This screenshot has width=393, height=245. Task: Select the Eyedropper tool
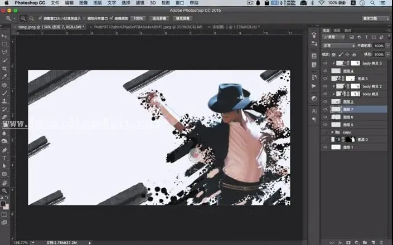coord(4,77)
